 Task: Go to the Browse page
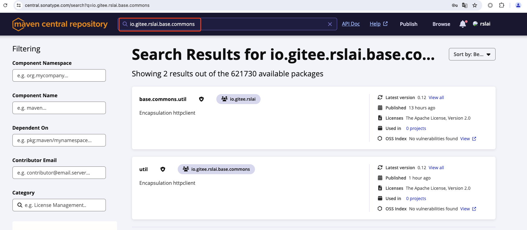point(441,24)
